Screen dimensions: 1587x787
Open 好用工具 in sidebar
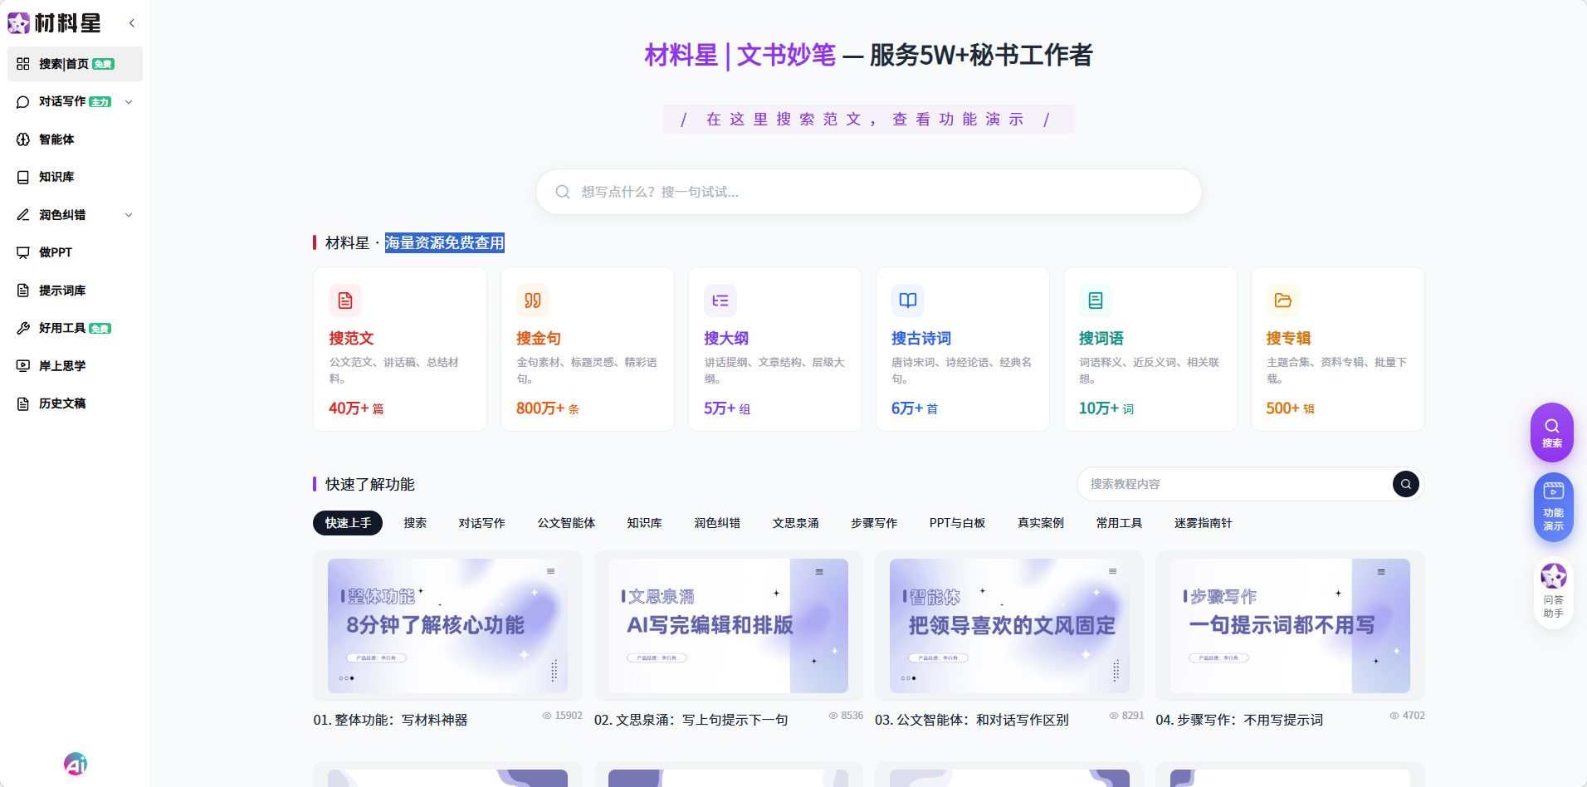coord(75,328)
